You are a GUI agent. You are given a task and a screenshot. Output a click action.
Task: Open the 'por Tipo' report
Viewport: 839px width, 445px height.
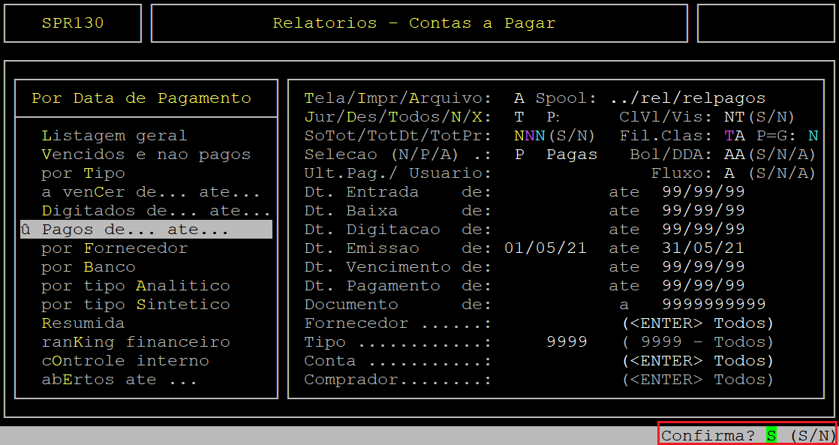click(x=83, y=173)
